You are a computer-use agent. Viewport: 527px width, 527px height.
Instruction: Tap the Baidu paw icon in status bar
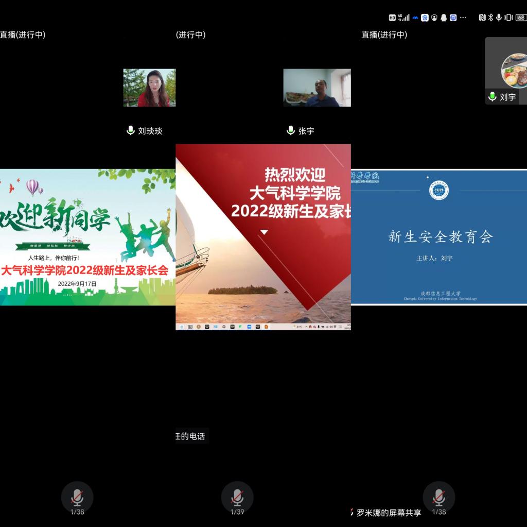[x=425, y=18]
